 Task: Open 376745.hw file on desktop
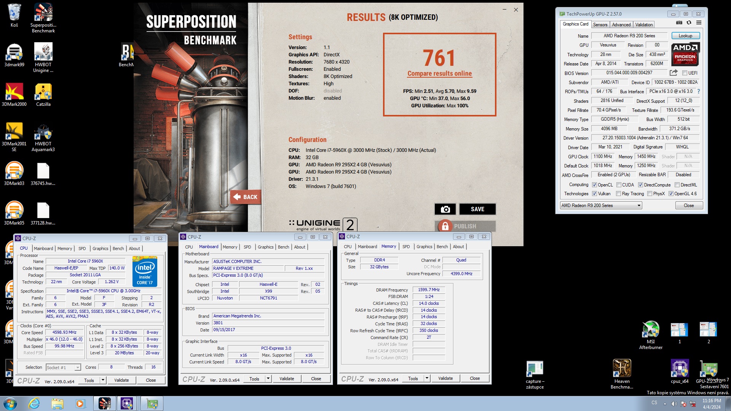tap(43, 174)
